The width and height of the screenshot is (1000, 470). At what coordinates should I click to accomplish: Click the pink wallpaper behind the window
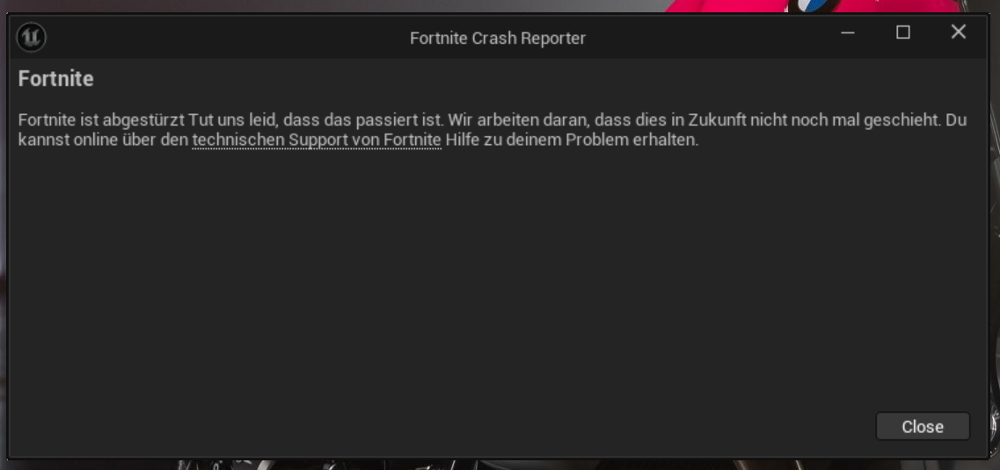click(727, 6)
